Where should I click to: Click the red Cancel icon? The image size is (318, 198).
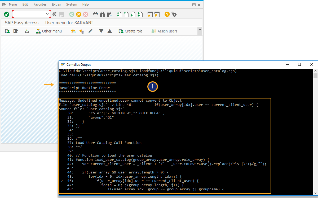pos(85,14)
